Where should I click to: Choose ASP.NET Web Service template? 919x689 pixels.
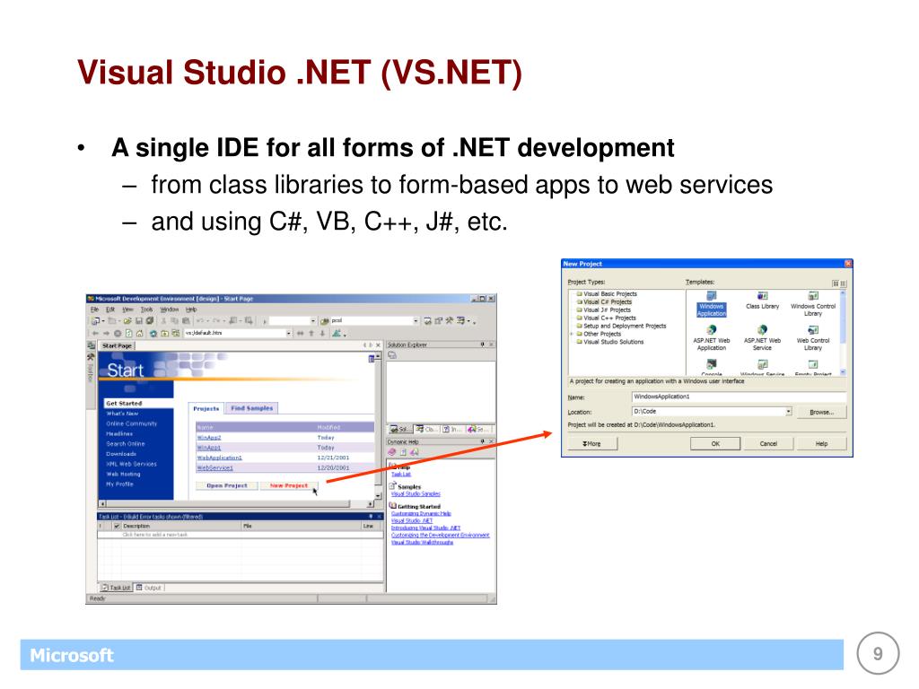click(762, 338)
